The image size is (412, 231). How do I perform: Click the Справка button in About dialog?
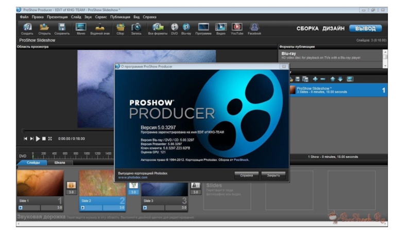click(246, 175)
